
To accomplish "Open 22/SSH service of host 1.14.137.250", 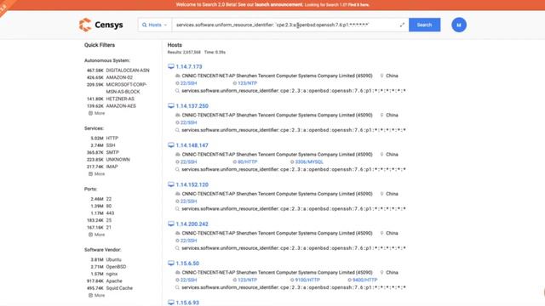I will [188, 122].
